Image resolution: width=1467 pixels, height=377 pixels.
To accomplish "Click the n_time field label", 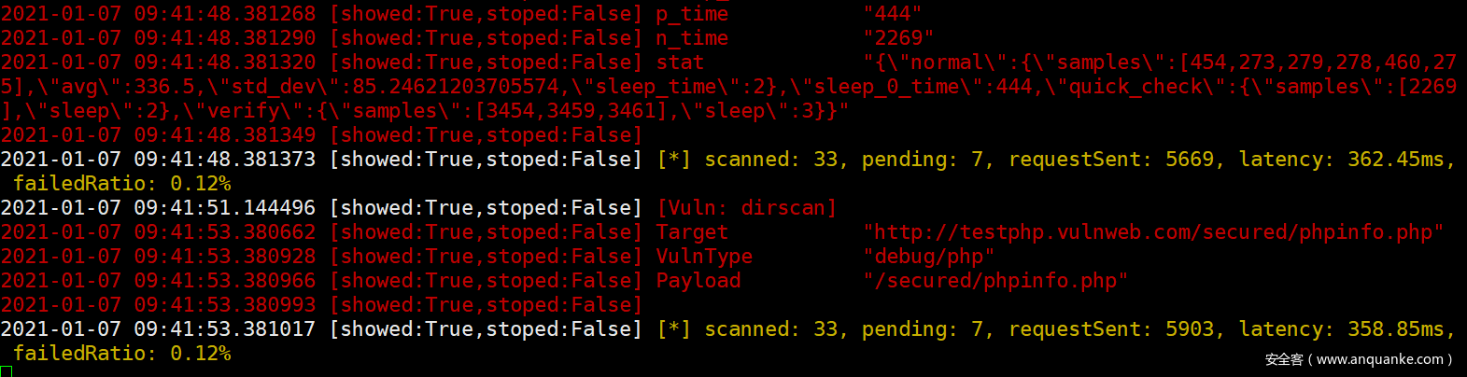I will pos(692,38).
